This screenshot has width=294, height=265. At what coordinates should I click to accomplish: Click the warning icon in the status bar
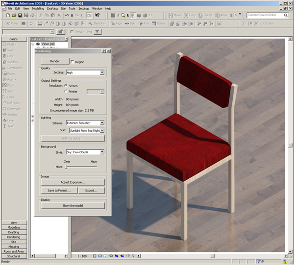pos(285,262)
